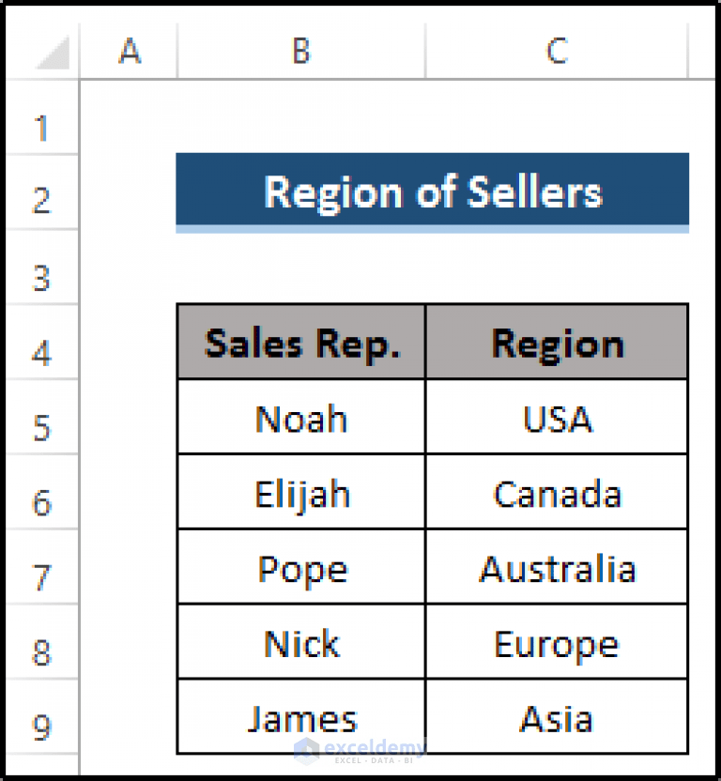Click the cell containing Noah
The width and height of the screenshot is (721, 781).
(x=299, y=418)
